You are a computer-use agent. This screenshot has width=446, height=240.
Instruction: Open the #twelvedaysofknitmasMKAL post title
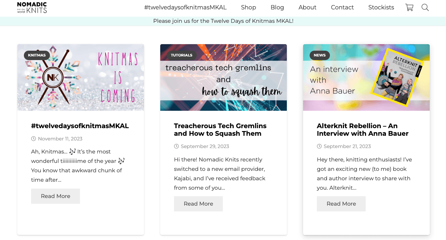tap(80, 126)
